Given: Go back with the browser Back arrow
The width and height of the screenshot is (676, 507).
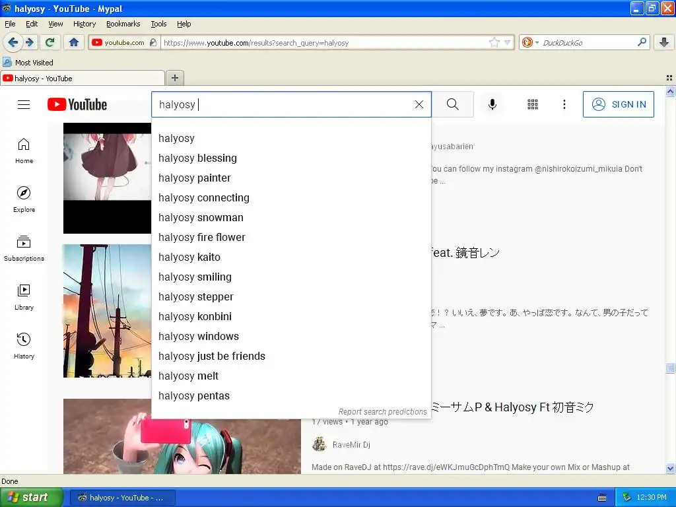Looking at the screenshot, I should pos(13,42).
